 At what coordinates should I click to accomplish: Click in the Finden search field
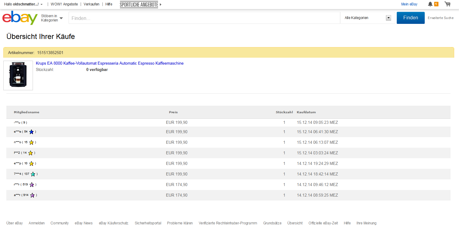(x=204, y=18)
